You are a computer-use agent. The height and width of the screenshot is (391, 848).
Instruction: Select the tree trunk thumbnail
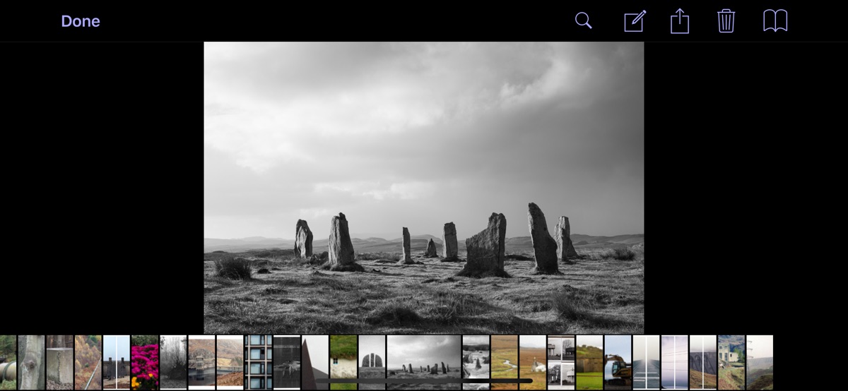(31, 362)
